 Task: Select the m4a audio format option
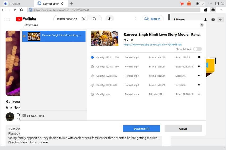92,95
